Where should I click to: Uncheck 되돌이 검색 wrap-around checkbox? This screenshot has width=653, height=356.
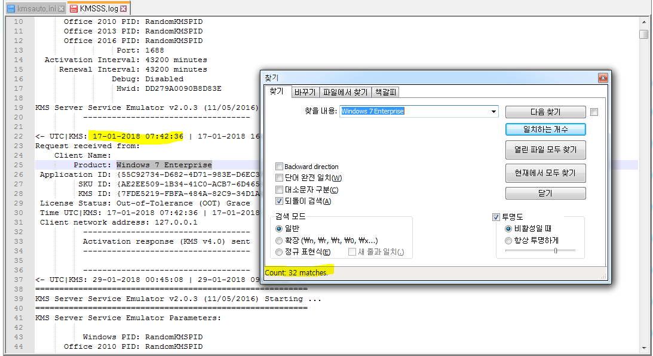280,201
